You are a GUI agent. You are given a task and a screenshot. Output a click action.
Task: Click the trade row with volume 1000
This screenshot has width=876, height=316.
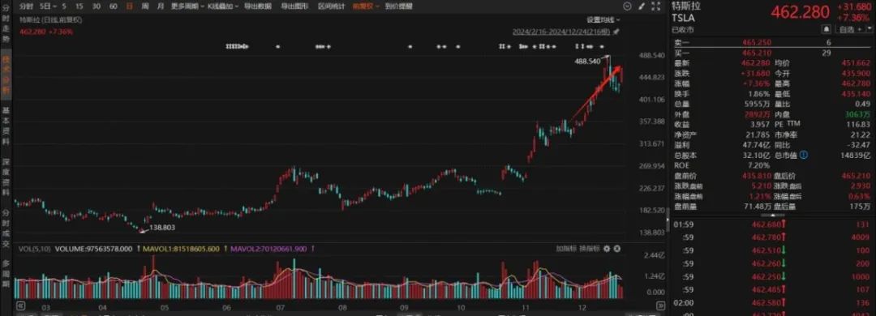pyautogui.click(x=772, y=277)
